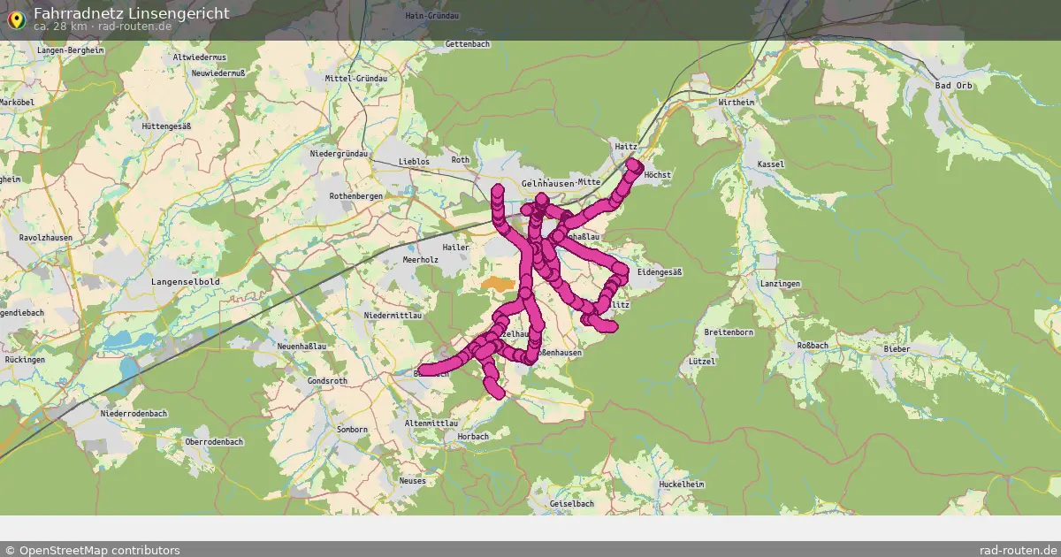Click the Roßbach place label

pos(814,344)
